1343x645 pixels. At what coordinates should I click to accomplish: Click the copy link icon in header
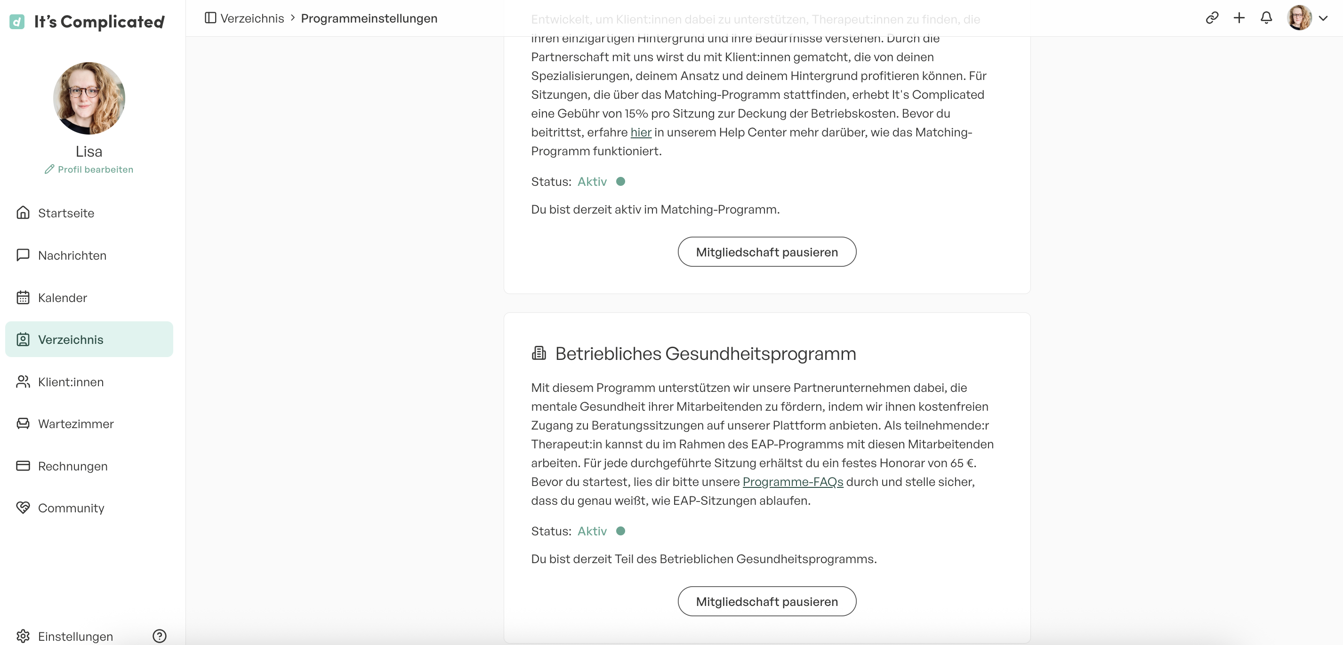1212,18
